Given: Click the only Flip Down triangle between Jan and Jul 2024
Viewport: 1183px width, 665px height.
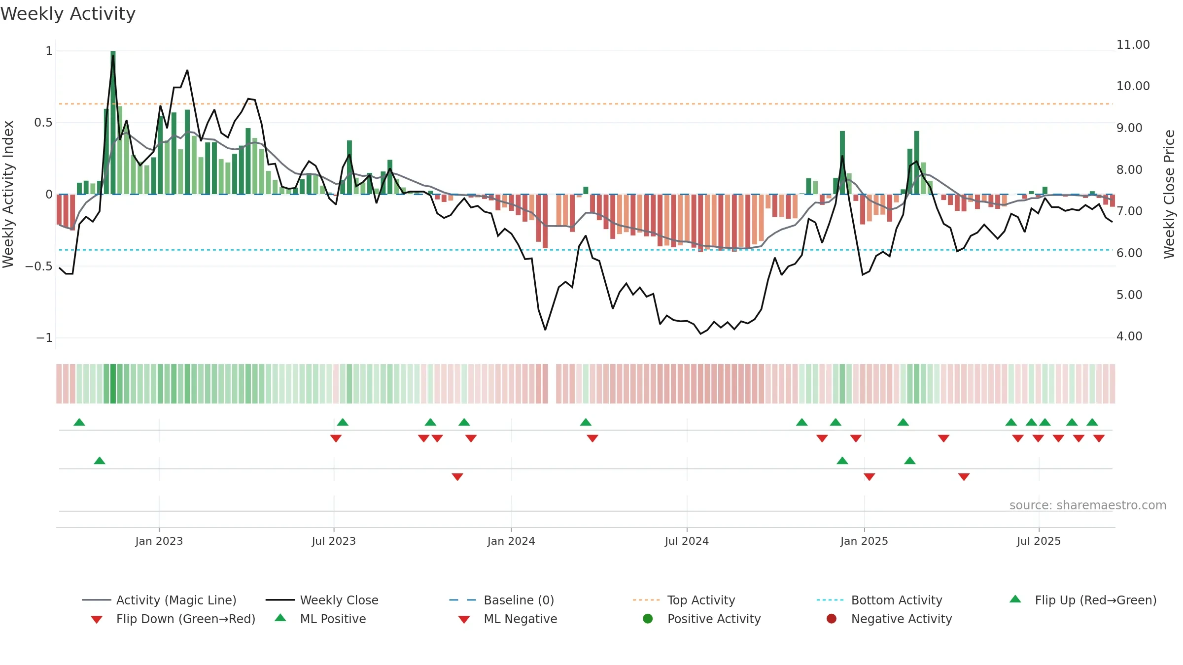Looking at the screenshot, I should click(592, 438).
